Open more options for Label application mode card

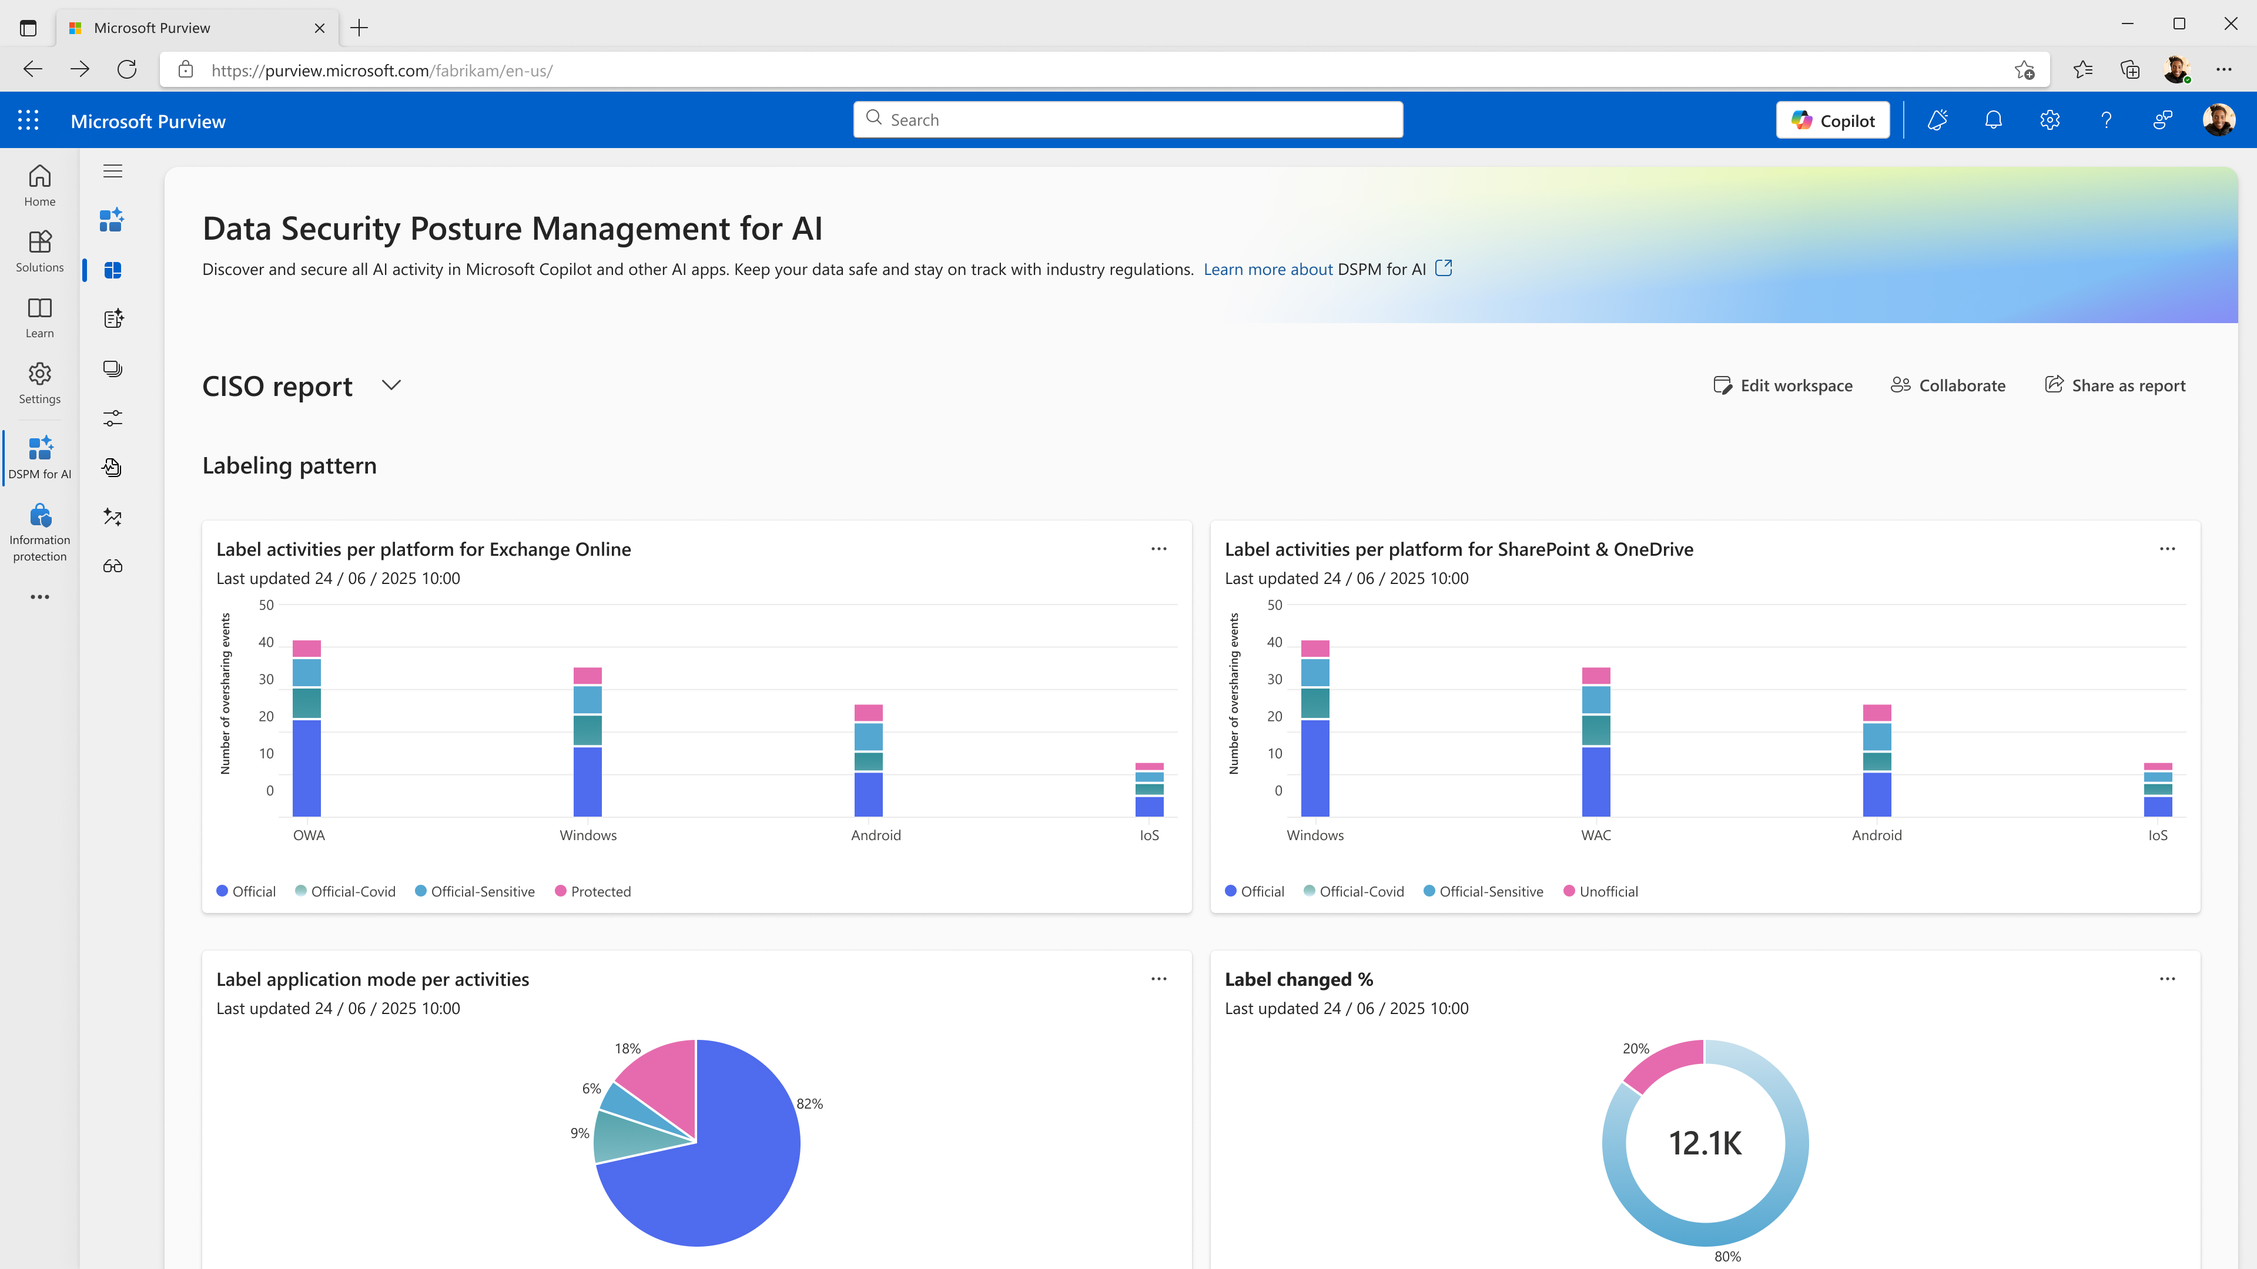(1158, 979)
